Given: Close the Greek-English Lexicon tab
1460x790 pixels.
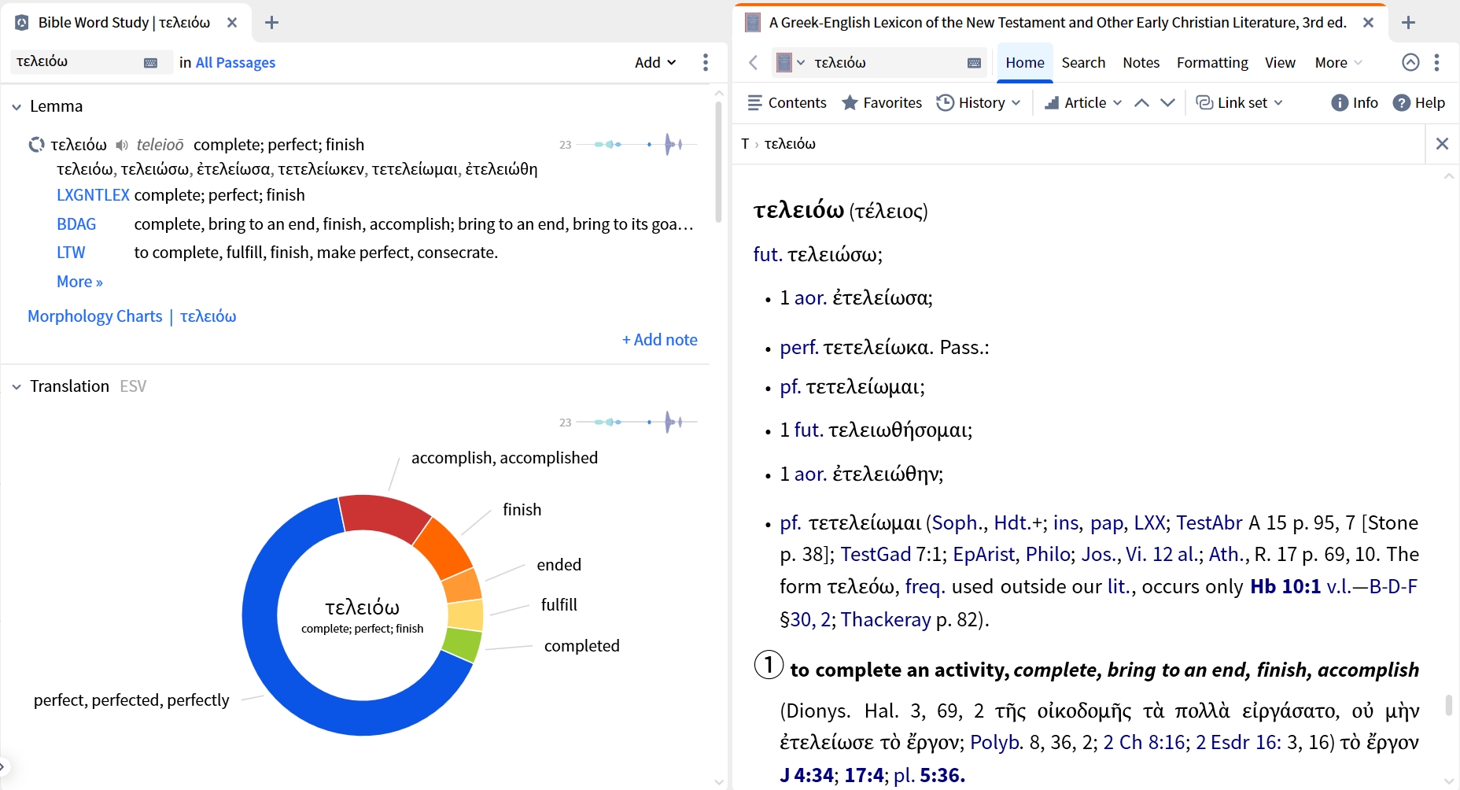Looking at the screenshot, I should point(1368,23).
